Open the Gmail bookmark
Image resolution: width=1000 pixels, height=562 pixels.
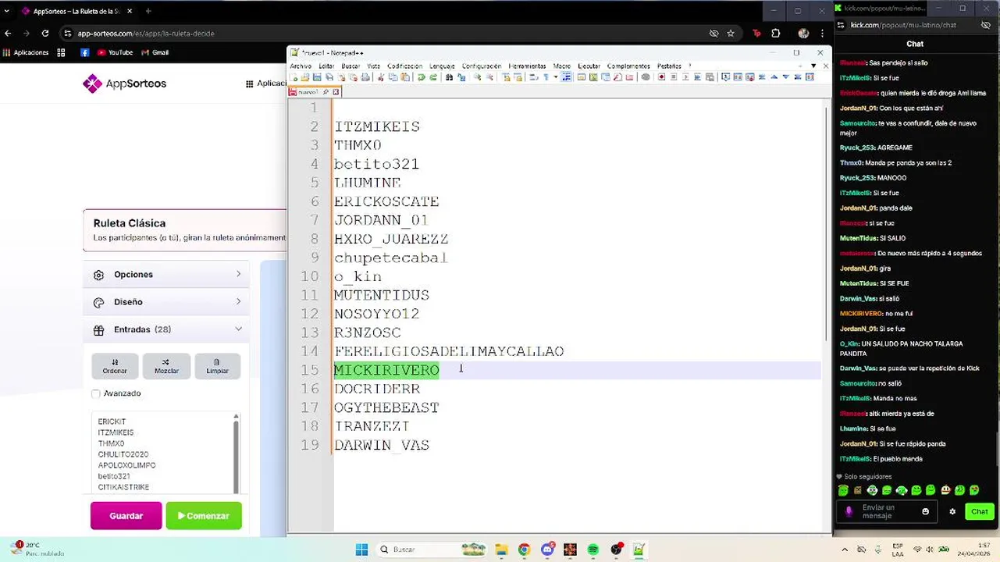[x=155, y=52]
